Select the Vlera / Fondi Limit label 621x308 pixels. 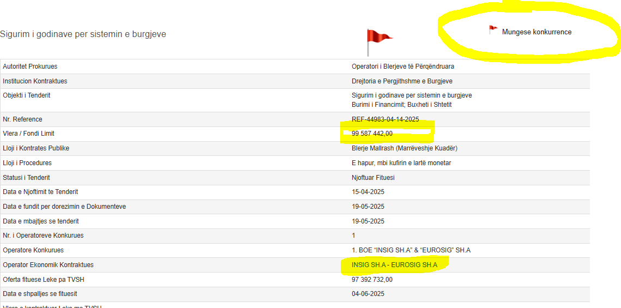pos(28,134)
